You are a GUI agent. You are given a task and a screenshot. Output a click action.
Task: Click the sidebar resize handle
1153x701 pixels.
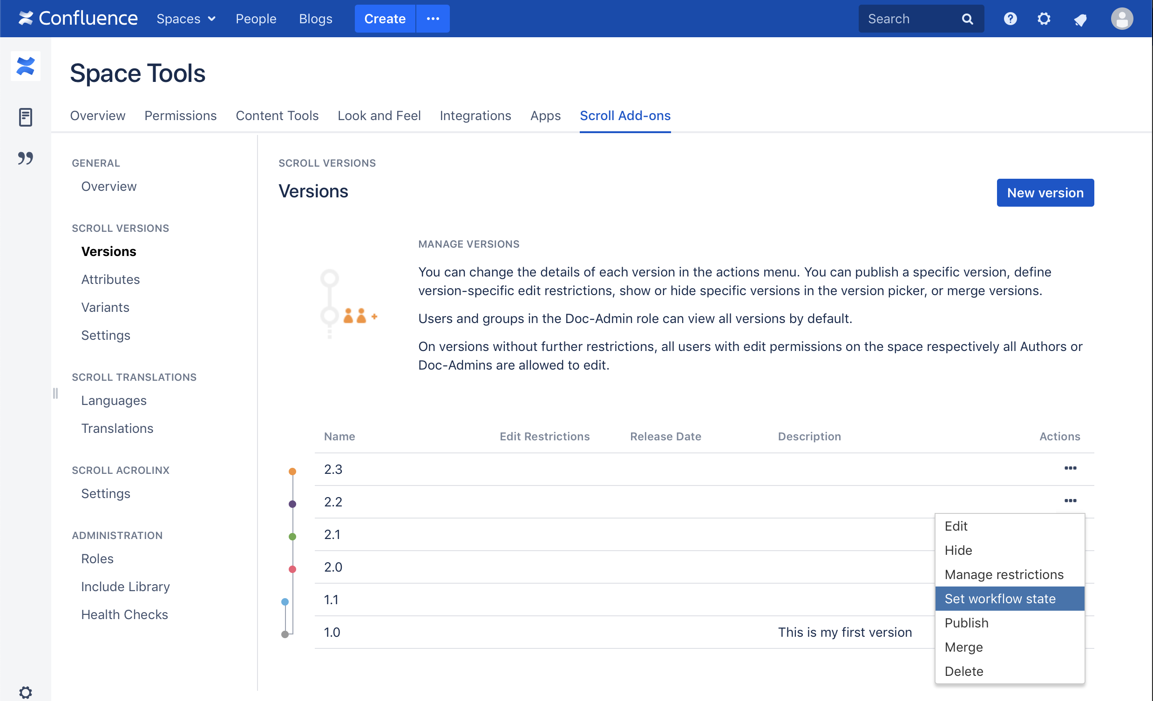pyautogui.click(x=55, y=393)
